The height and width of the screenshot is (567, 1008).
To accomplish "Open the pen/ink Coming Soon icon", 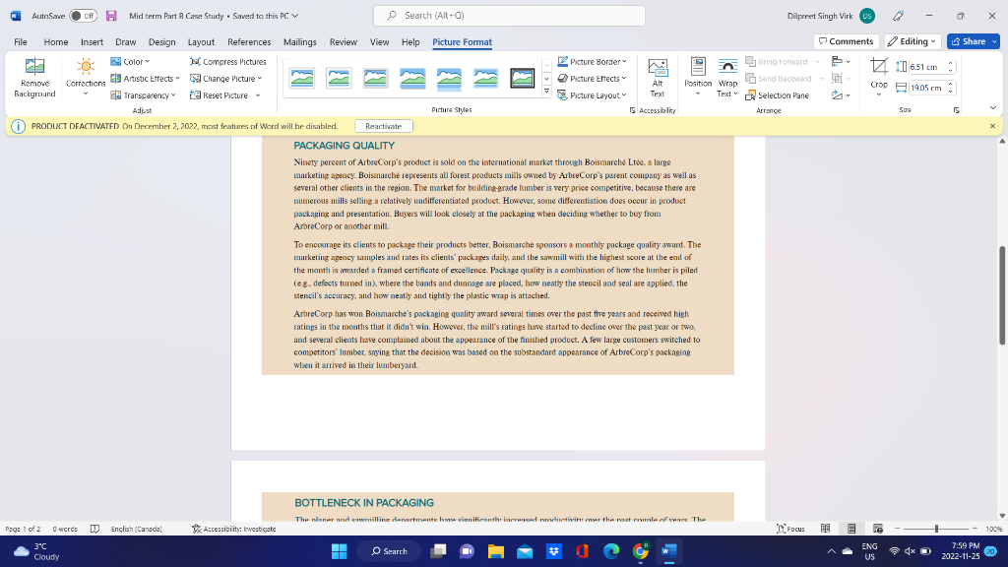I will click(898, 16).
